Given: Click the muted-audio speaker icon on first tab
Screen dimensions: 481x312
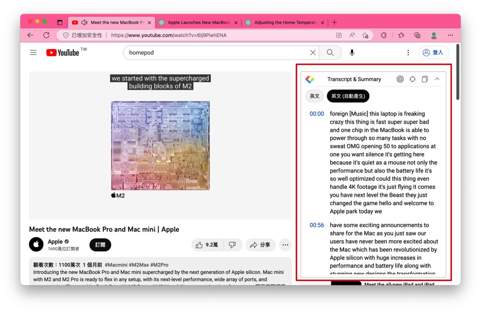Looking at the screenshot, I should [x=85, y=22].
